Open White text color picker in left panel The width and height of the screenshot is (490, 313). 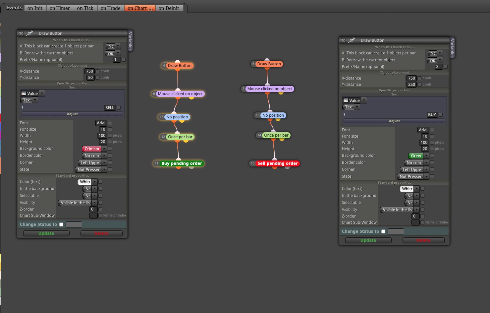click(x=87, y=182)
